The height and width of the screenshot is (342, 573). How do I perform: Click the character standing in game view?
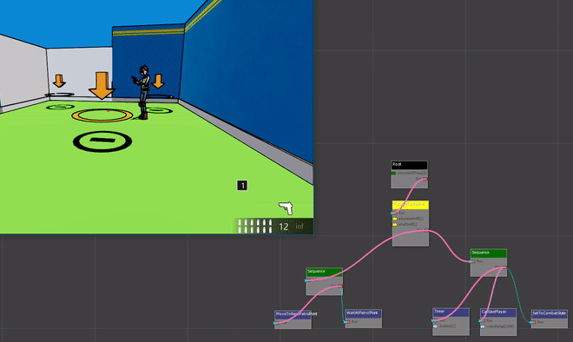point(142,92)
